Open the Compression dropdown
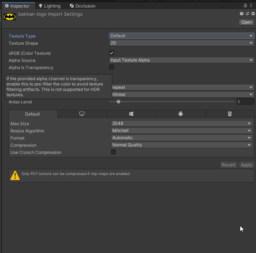The height and width of the screenshot is (253, 256). click(x=182, y=145)
